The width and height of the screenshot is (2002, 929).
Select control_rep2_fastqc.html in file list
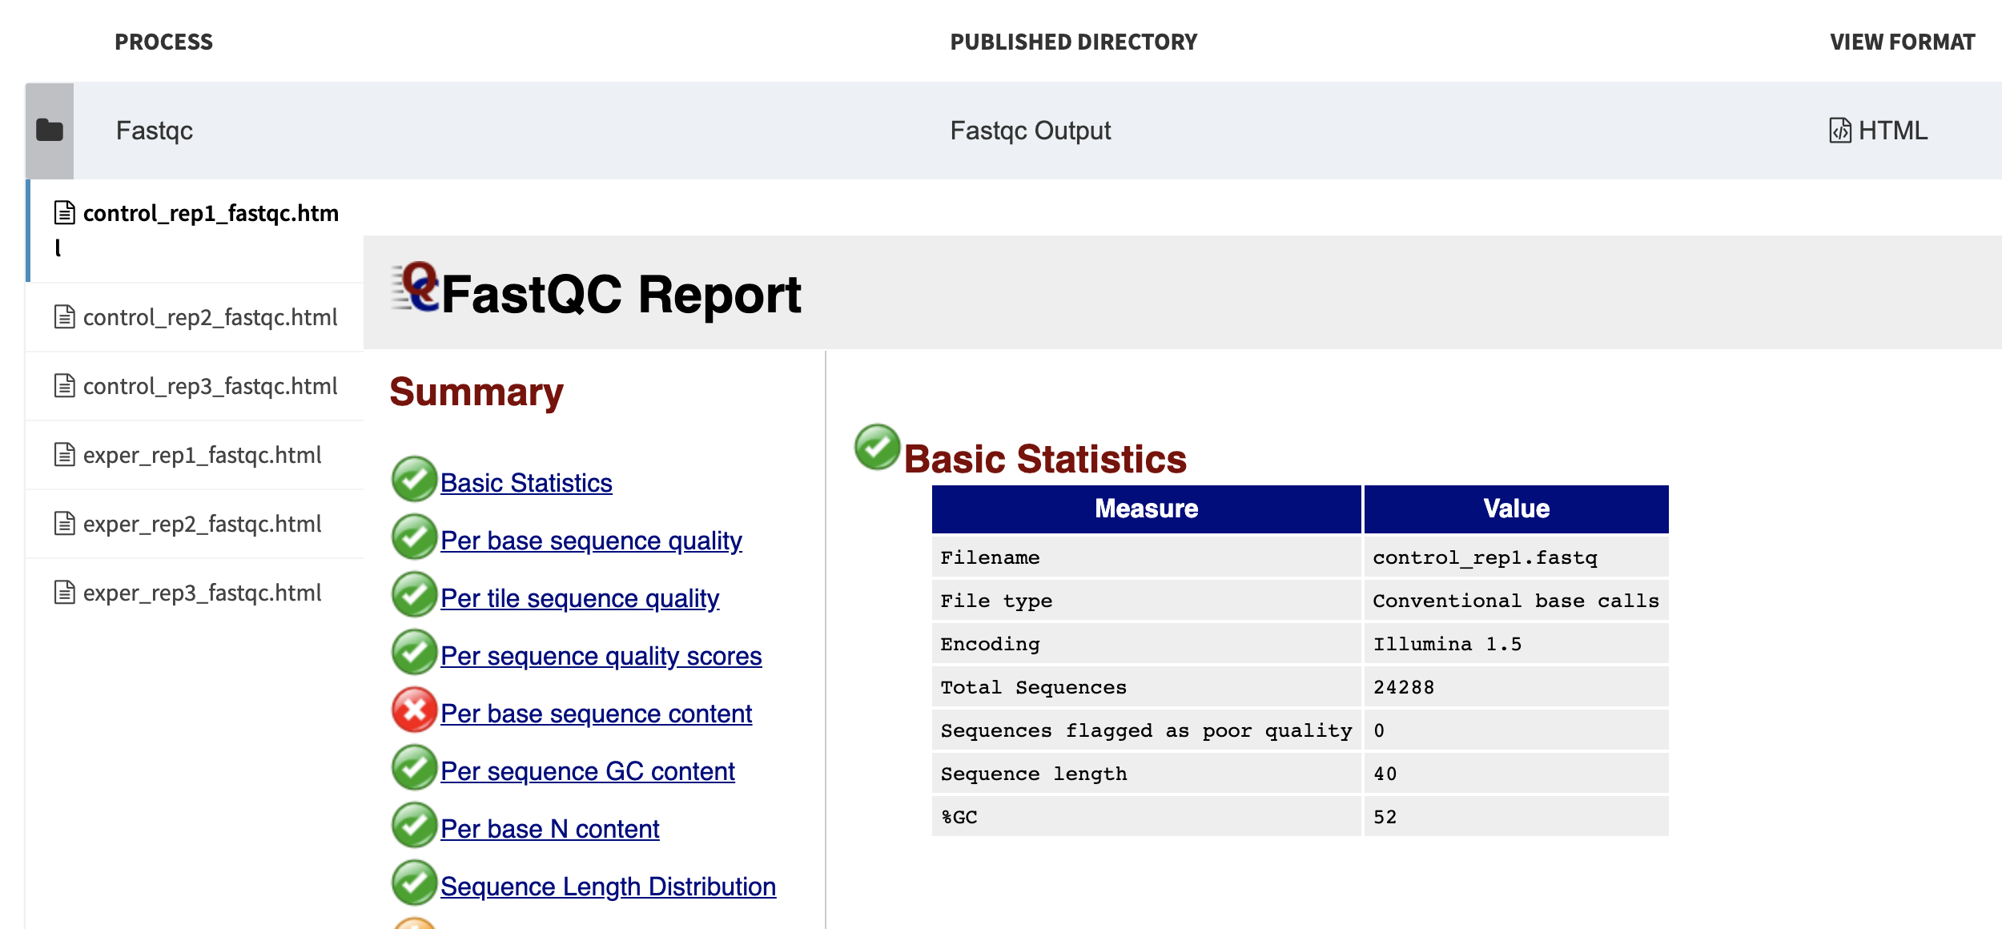195,317
